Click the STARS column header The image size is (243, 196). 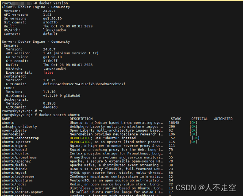(176, 119)
